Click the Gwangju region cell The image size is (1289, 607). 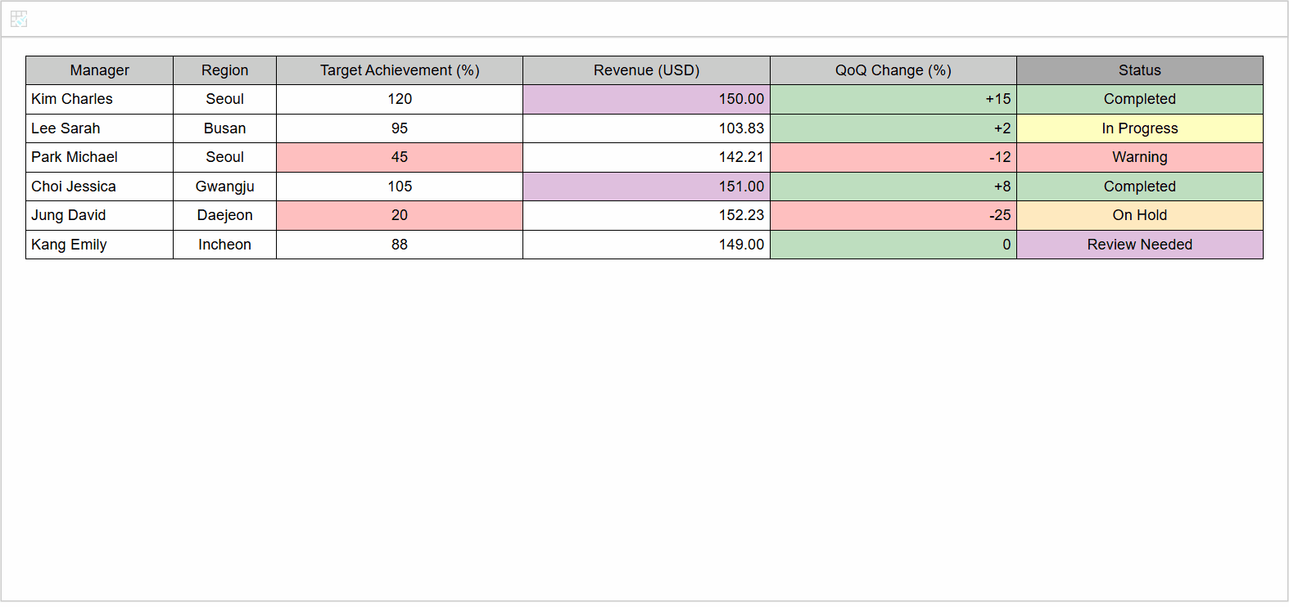coord(224,187)
